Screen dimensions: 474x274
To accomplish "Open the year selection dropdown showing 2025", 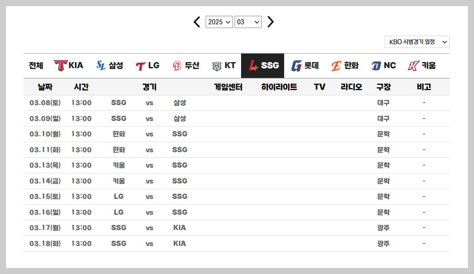I will [x=219, y=22].
